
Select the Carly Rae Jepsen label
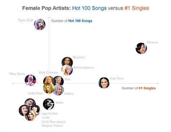[x=54, y=122]
